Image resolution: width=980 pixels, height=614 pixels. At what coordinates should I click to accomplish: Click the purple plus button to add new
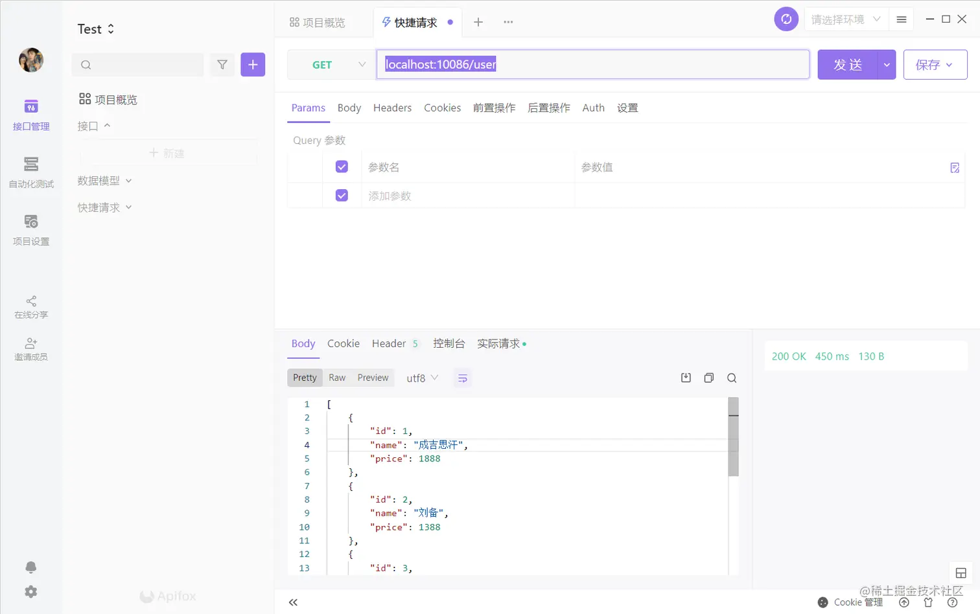coord(253,65)
